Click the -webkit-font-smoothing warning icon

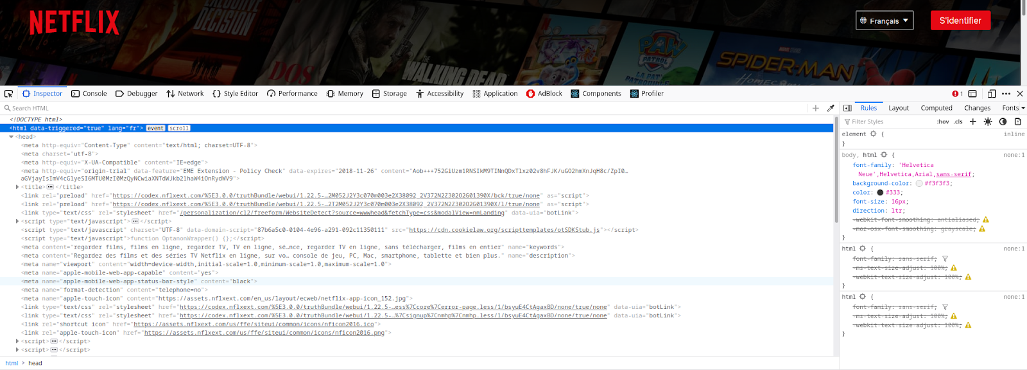coord(986,220)
